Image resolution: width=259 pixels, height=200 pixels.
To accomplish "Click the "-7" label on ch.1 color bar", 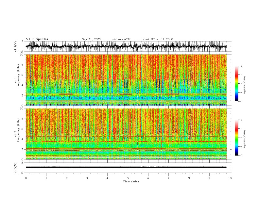I will 241,101.
